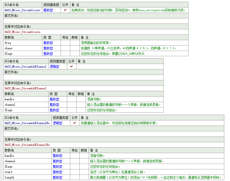
Task: Click the remark text of chans parameter
Action: point(129,48)
